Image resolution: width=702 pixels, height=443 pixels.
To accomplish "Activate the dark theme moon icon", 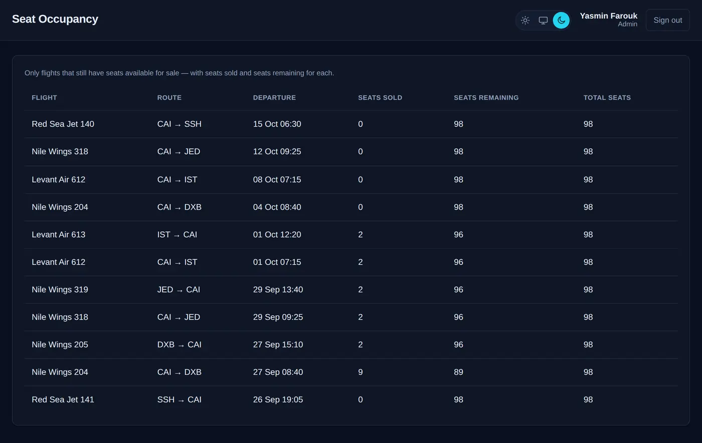I will 561,21.
